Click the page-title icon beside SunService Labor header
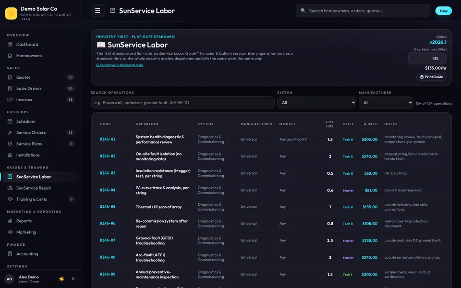 (112, 11)
